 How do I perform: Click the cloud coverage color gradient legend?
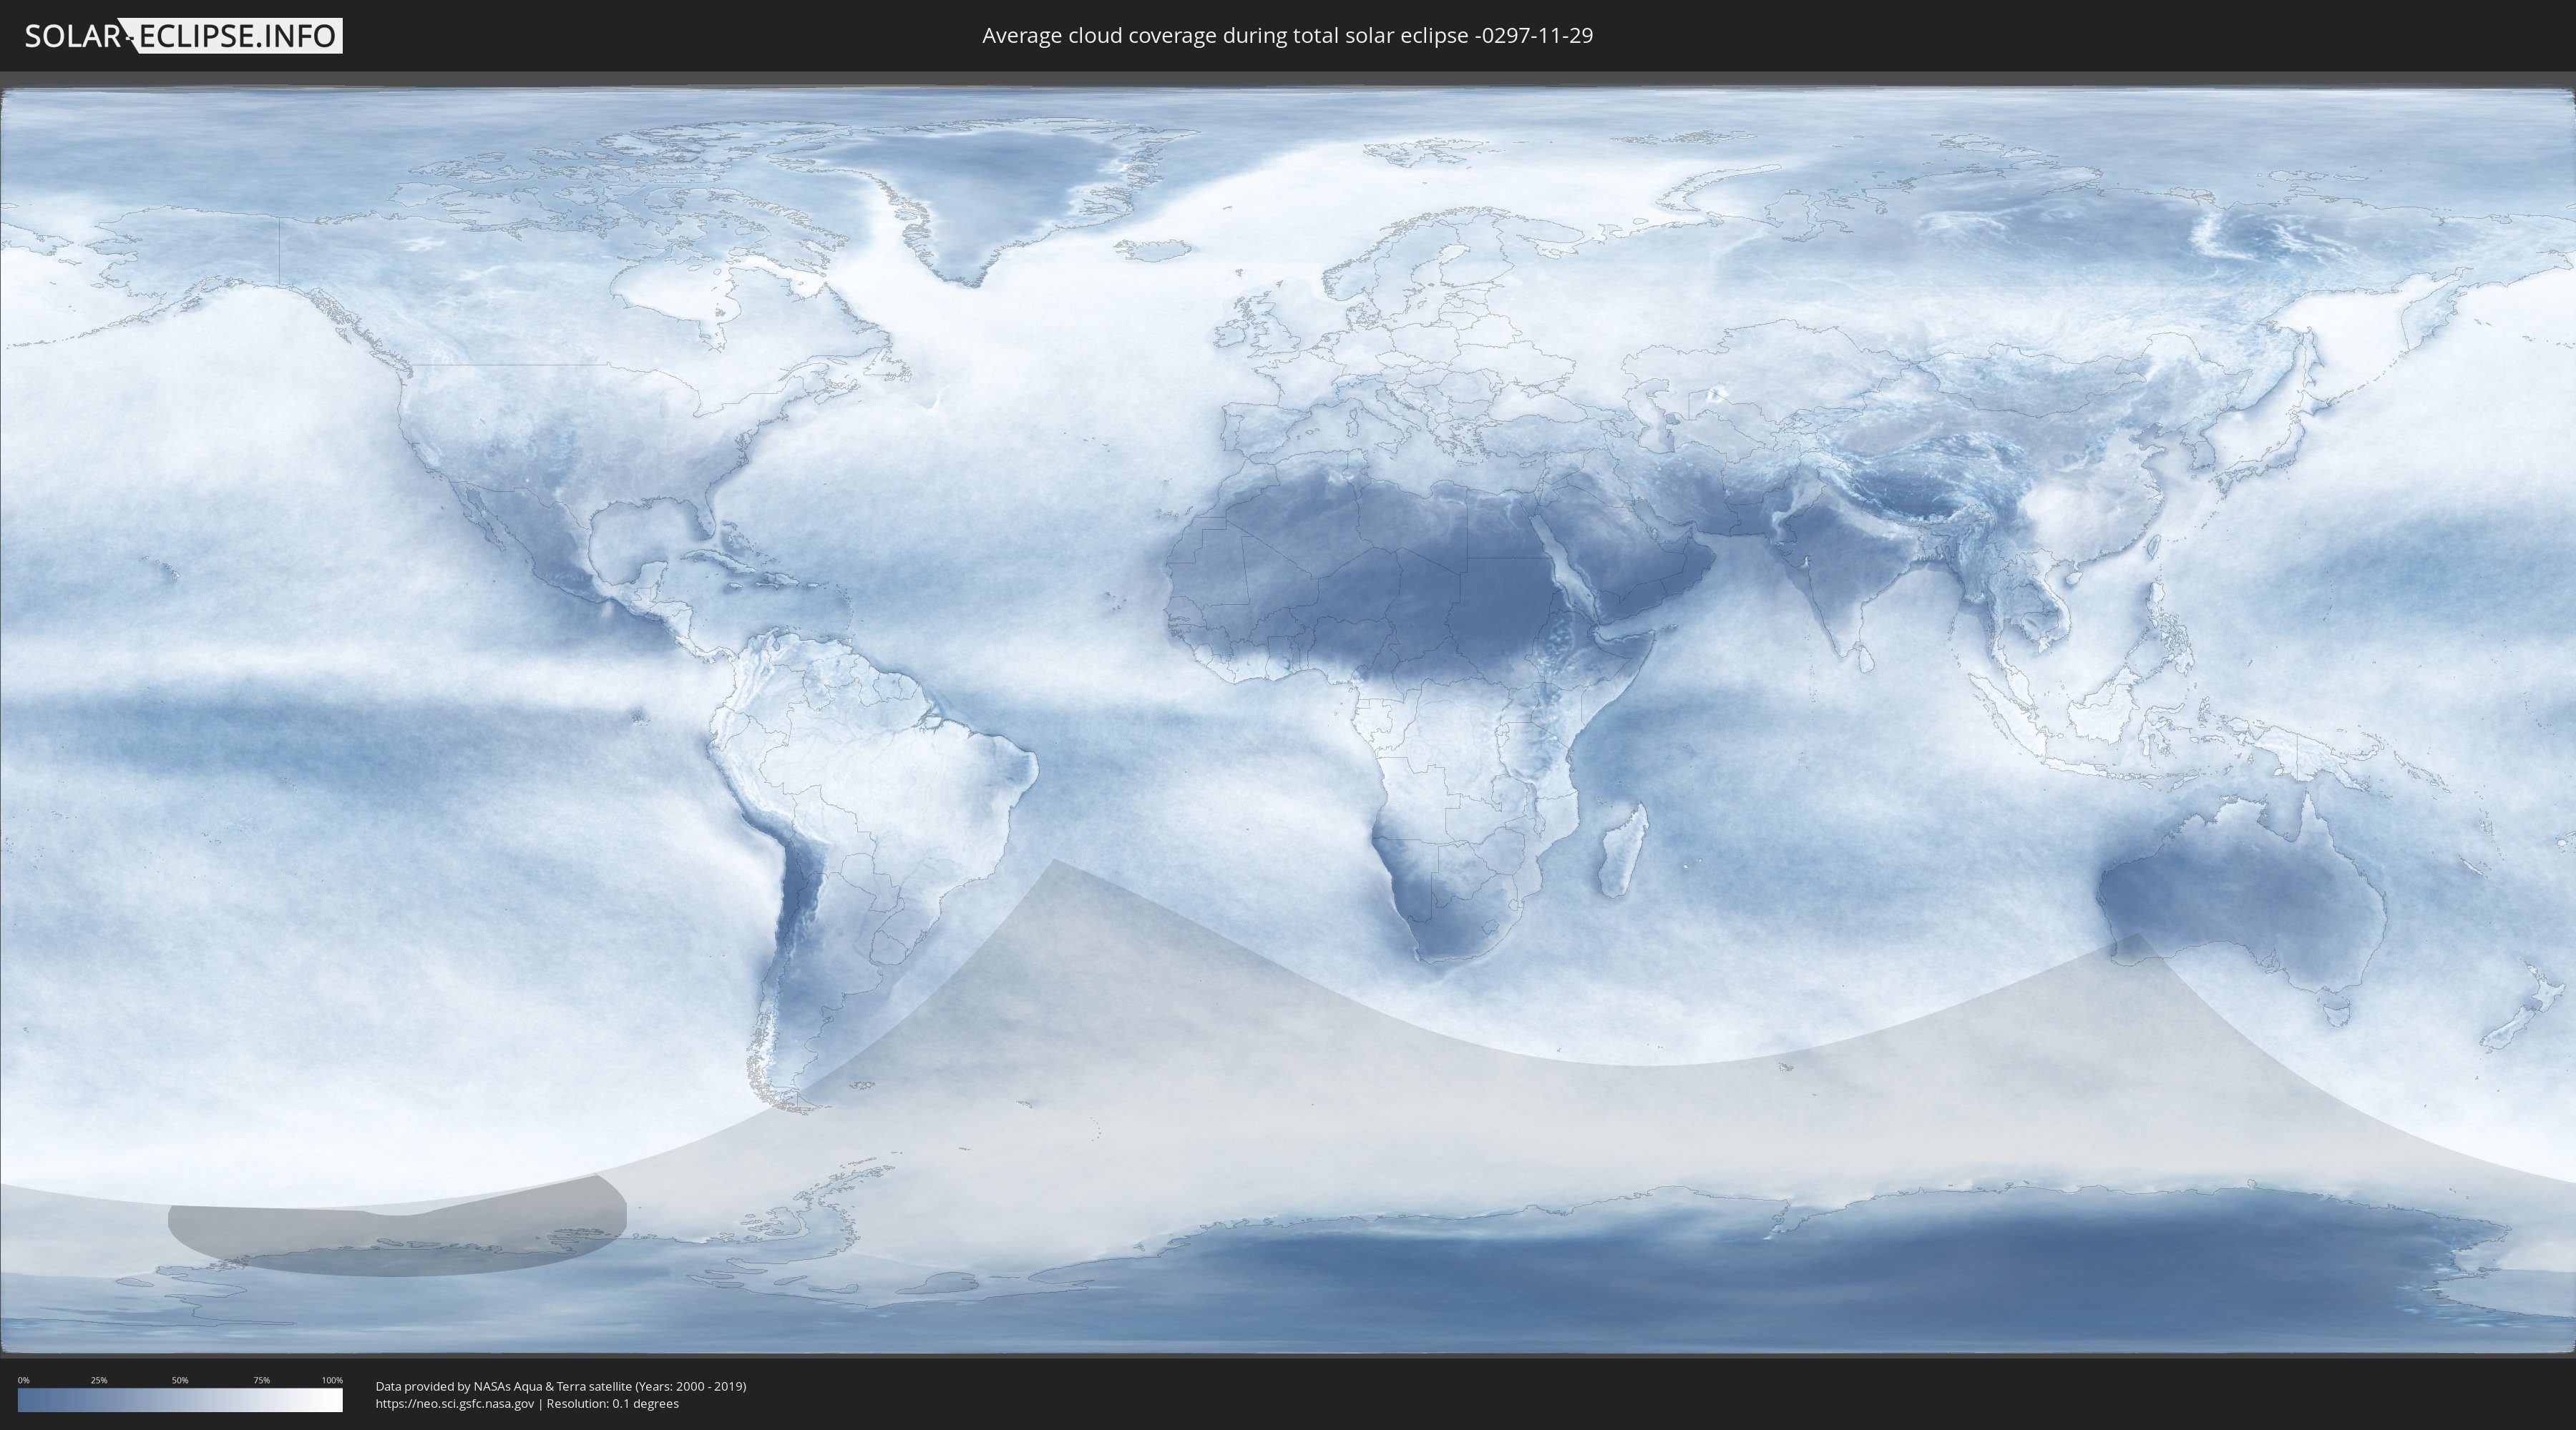[x=180, y=1400]
